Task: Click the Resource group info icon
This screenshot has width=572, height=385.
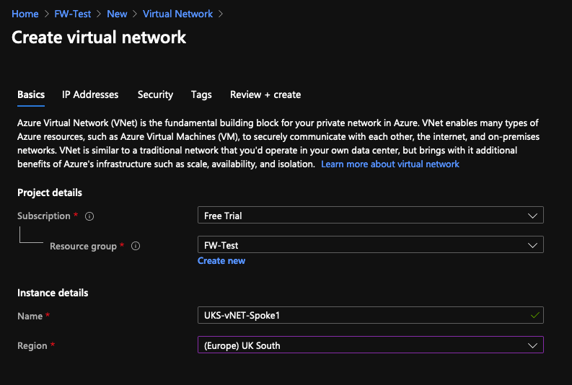Action: [136, 246]
